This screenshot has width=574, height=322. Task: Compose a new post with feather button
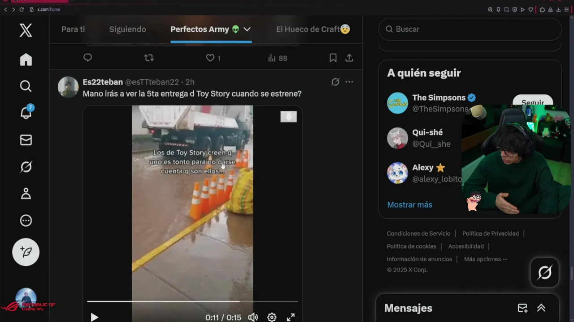point(26,252)
